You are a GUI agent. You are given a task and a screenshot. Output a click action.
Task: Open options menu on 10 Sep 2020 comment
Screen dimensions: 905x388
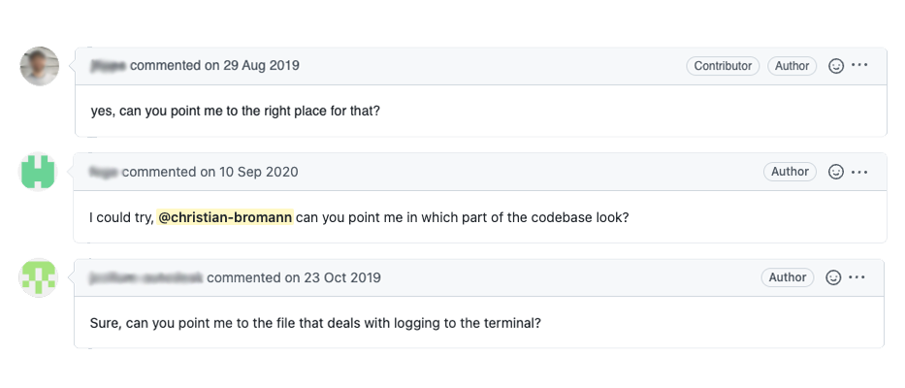point(859,172)
